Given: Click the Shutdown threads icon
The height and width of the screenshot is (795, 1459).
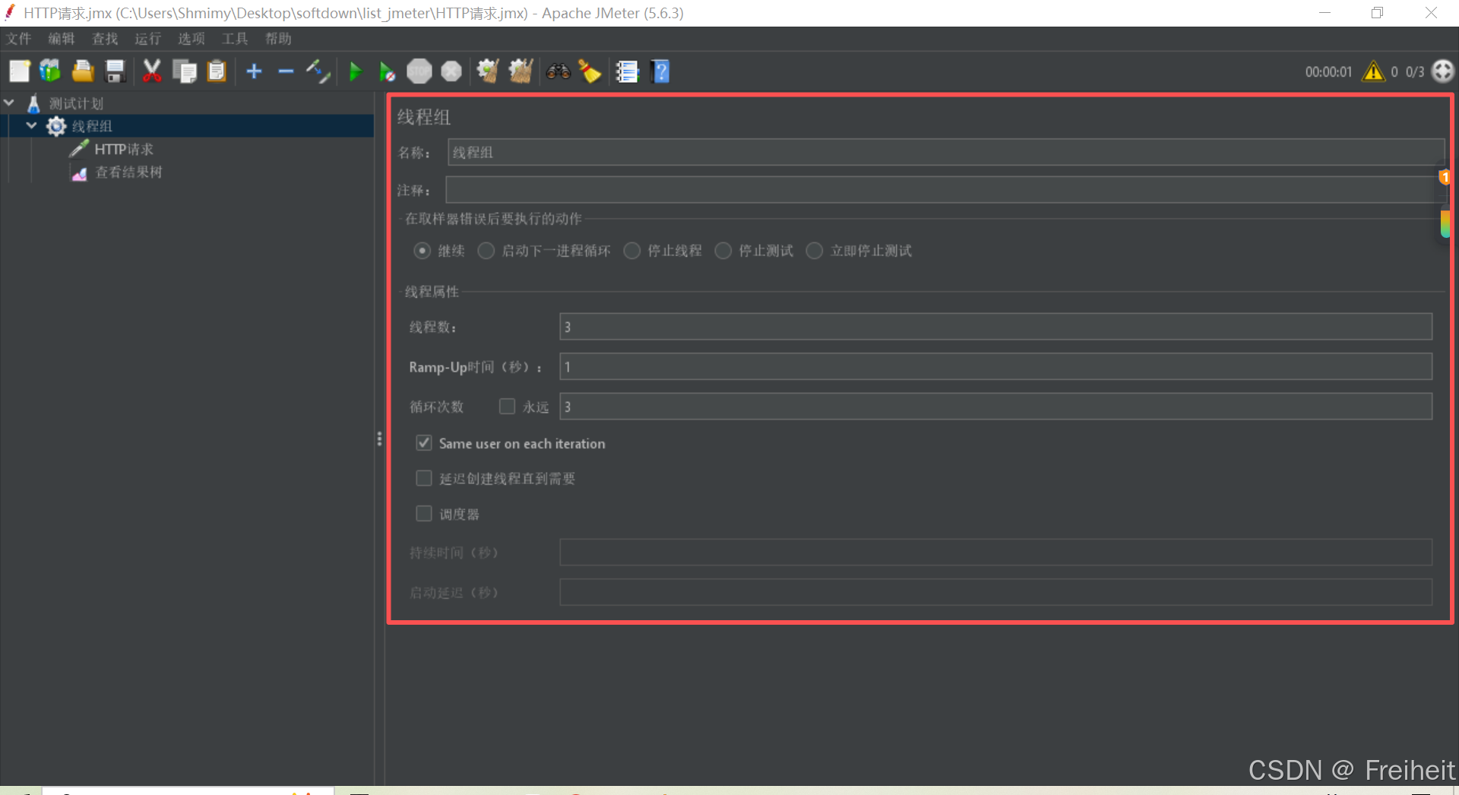Looking at the screenshot, I should pos(451,71).
